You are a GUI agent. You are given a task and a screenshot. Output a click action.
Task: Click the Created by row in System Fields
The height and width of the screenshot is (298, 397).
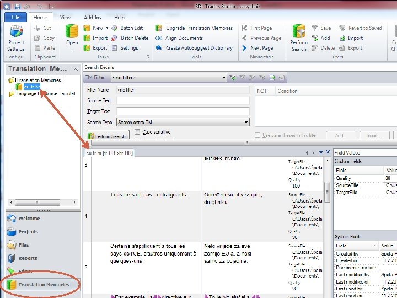click(x=366, y=253)
